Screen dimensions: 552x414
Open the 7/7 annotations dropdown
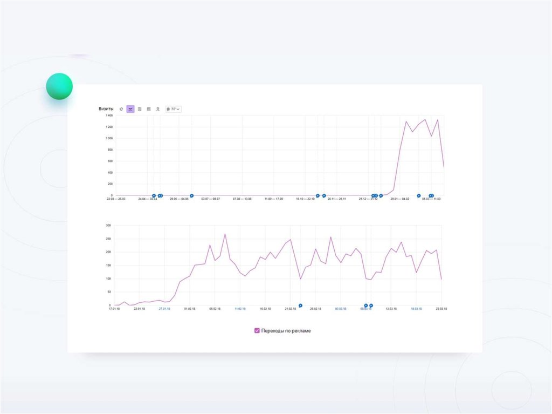(173, 110)
